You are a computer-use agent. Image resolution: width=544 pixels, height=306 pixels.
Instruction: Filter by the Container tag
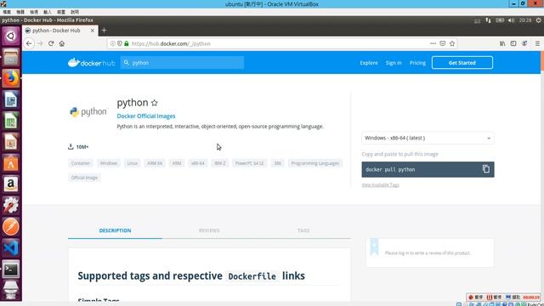pyautogui.click(x=81, y=163)
